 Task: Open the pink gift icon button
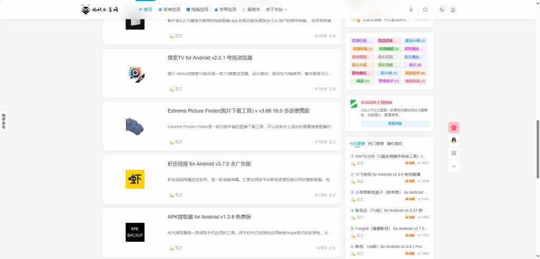click(x=454, y=127)
